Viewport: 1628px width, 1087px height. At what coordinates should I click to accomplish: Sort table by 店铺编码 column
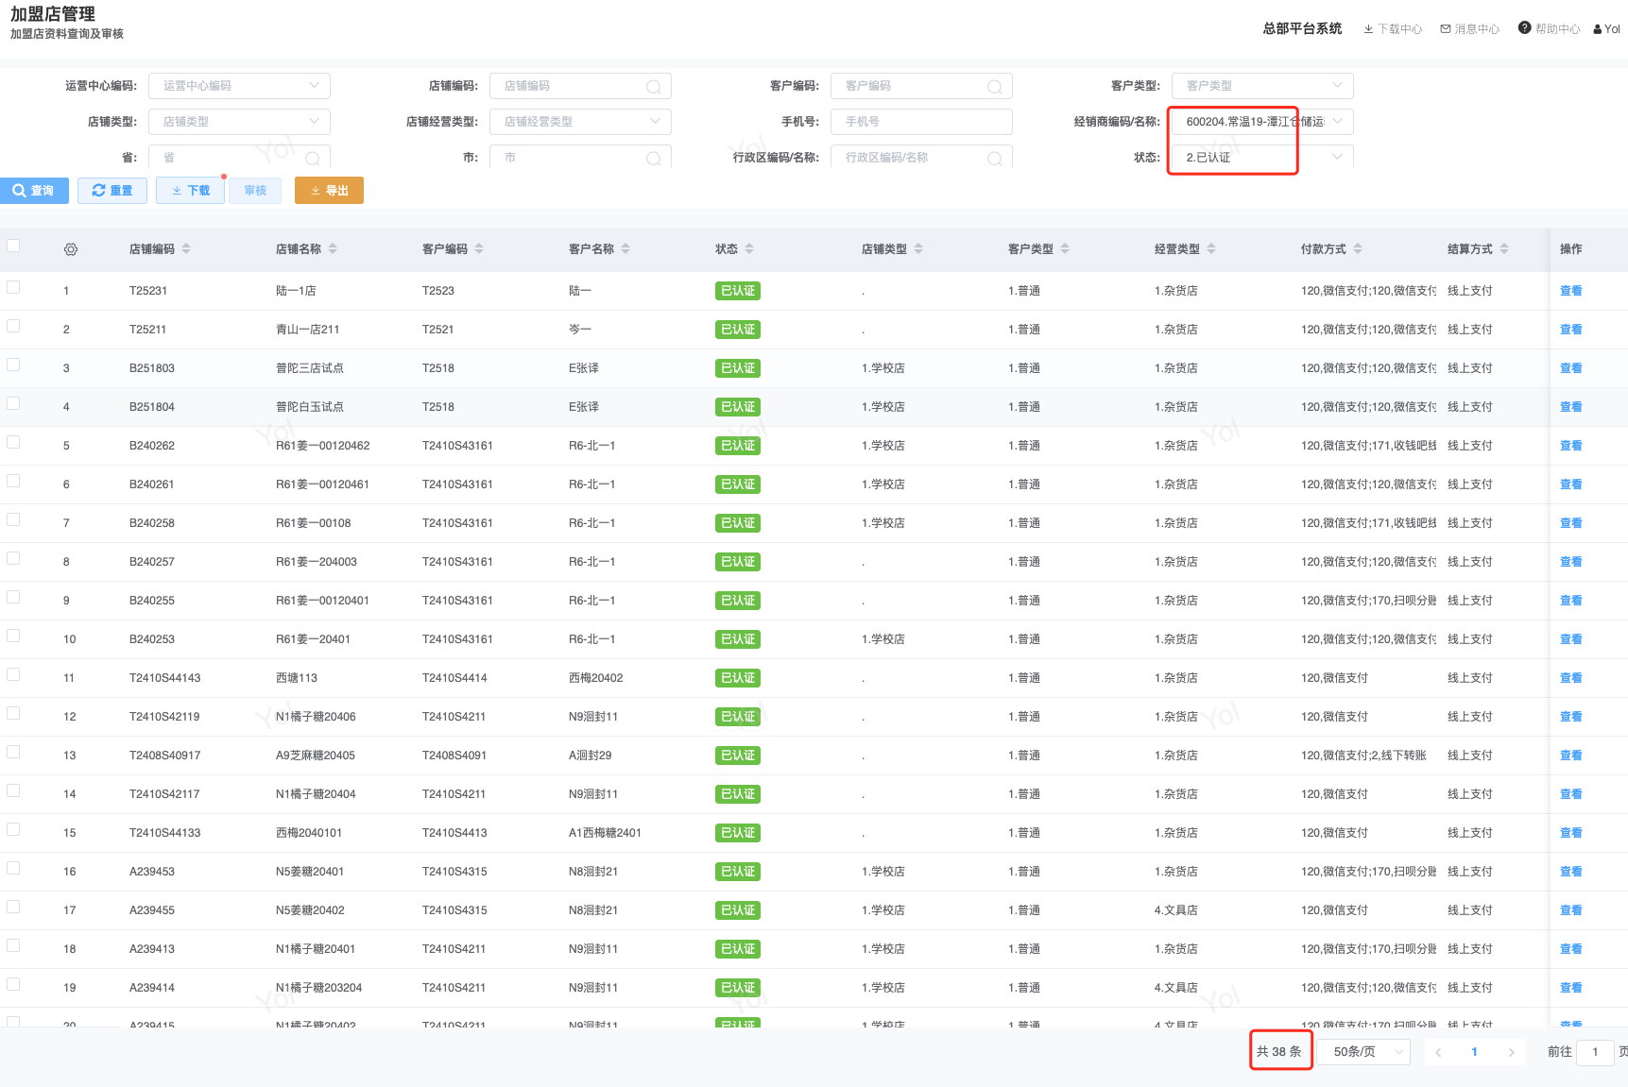tap(186, 249)
